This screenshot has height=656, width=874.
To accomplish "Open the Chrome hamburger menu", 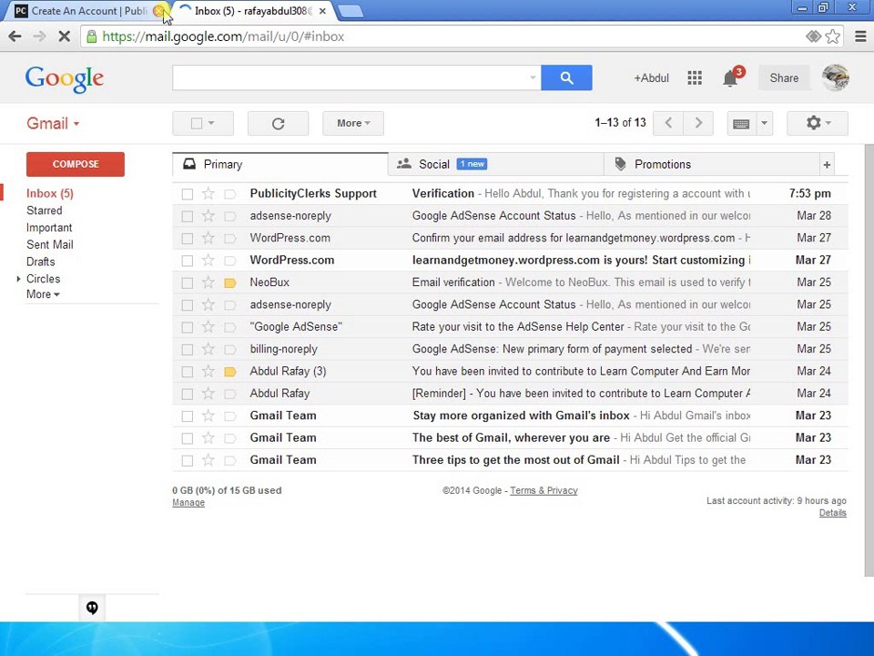I will click(x=860, y=36).
